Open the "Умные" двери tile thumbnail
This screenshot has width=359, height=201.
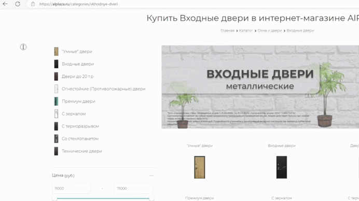coord(200,167)
